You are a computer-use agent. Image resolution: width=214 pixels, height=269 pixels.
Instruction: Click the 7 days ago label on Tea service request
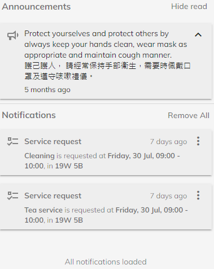pyautogui.click(x=168, y=196)
